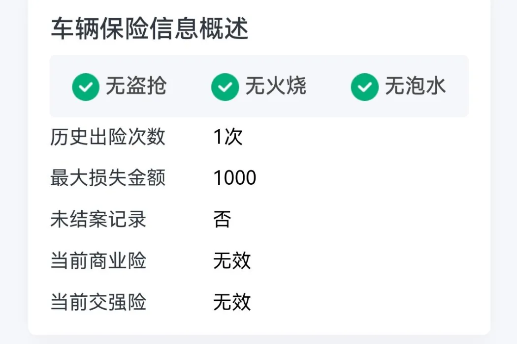
Task: Click the 当前交强险 label
Action: click(98, 302)
